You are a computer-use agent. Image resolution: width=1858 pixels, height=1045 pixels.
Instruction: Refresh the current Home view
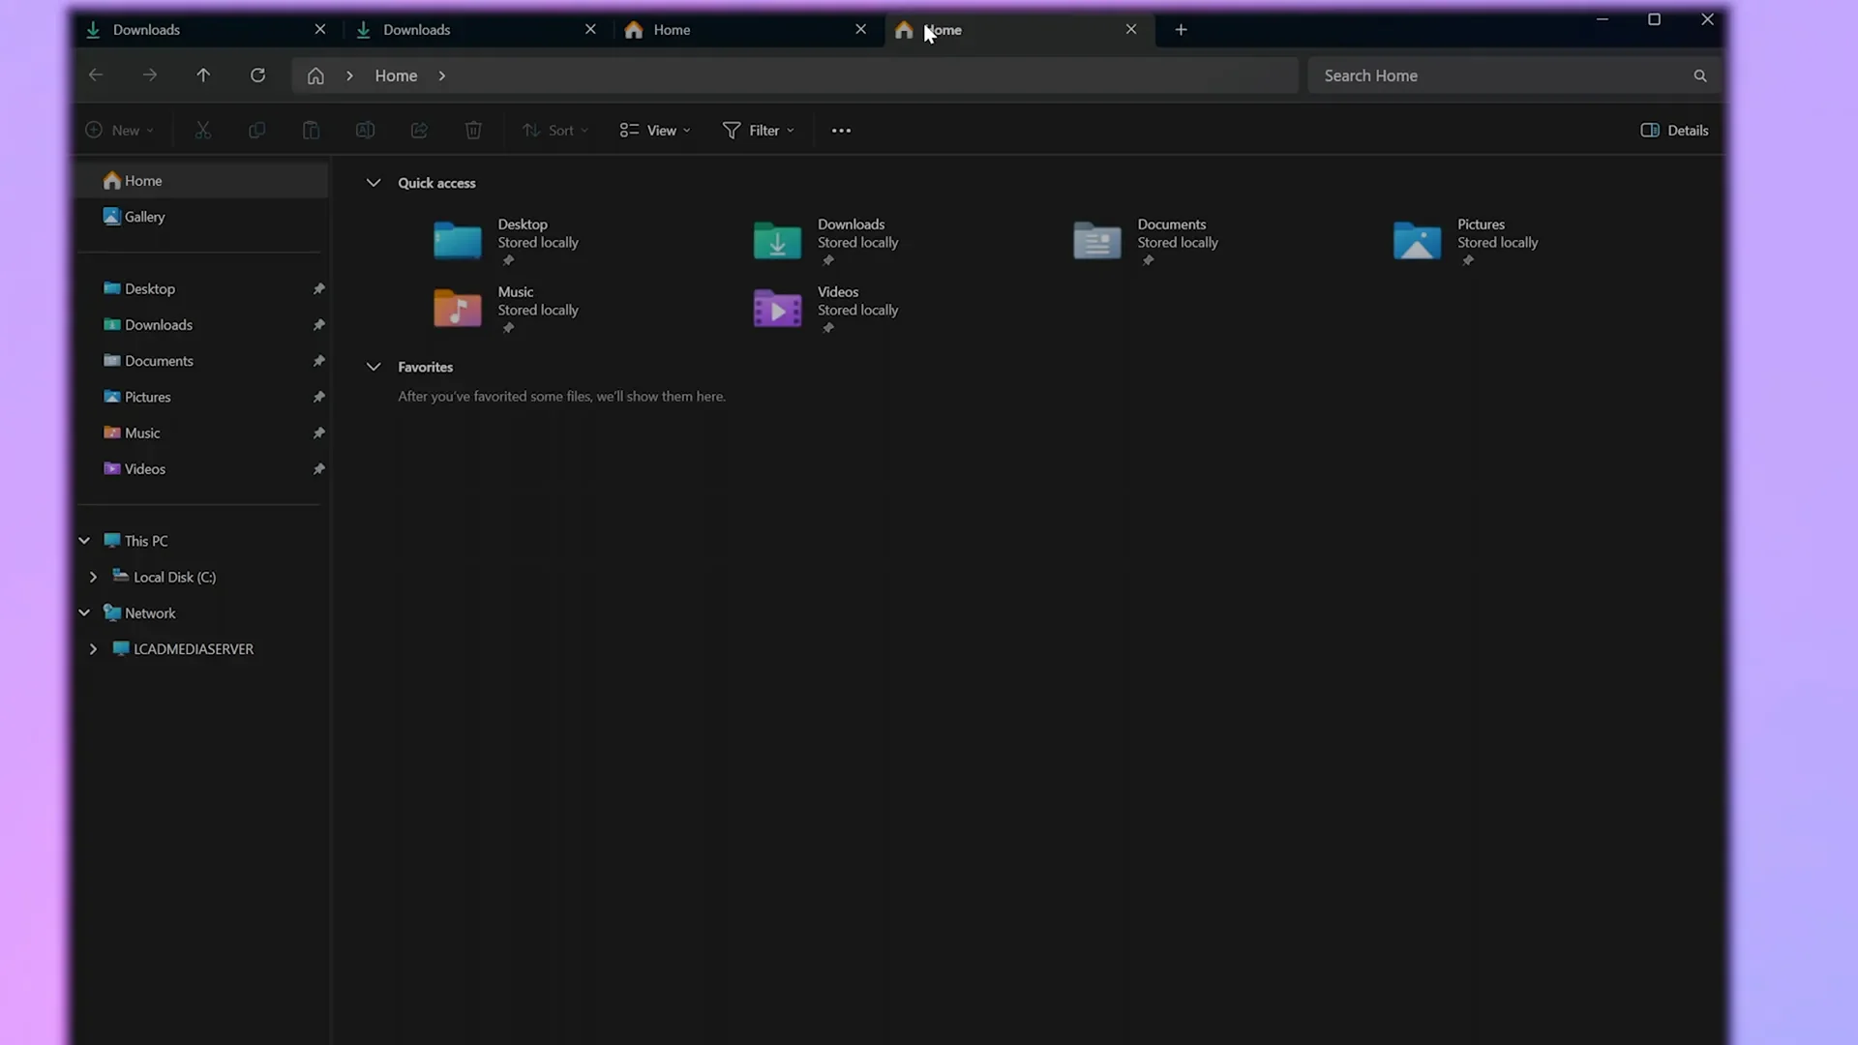[257, 75]
